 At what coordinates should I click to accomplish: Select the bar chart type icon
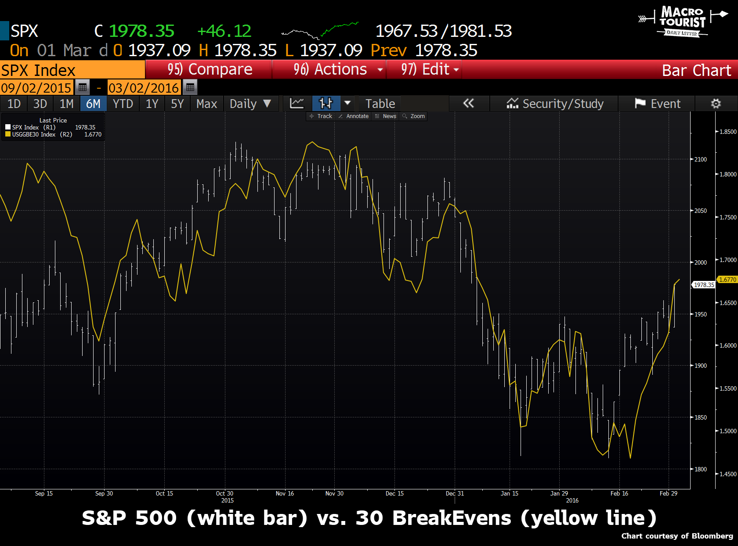coord(326,104)
